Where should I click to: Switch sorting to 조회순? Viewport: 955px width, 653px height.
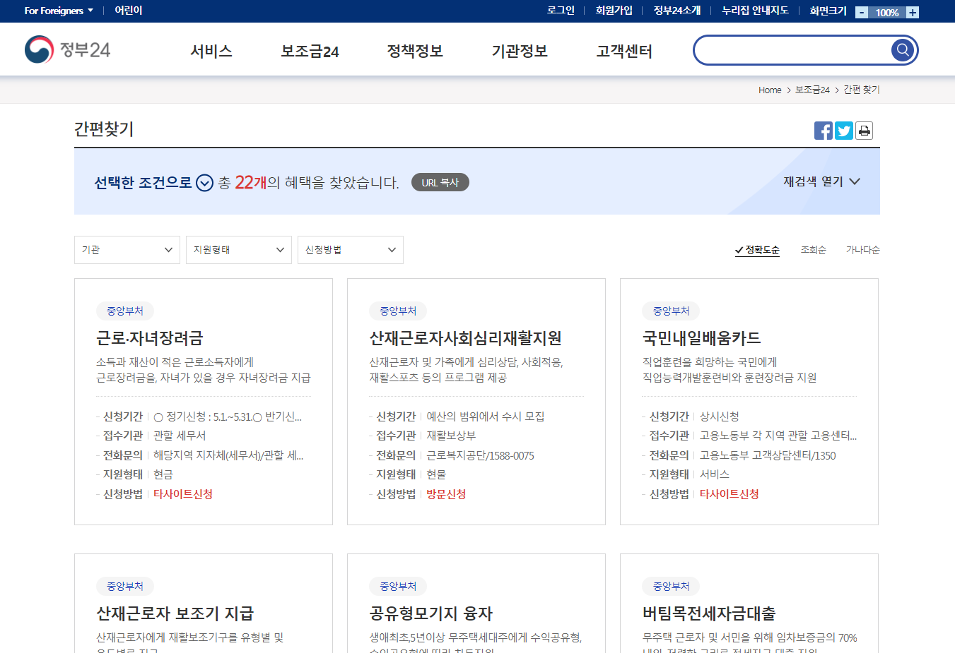(813, 249)
